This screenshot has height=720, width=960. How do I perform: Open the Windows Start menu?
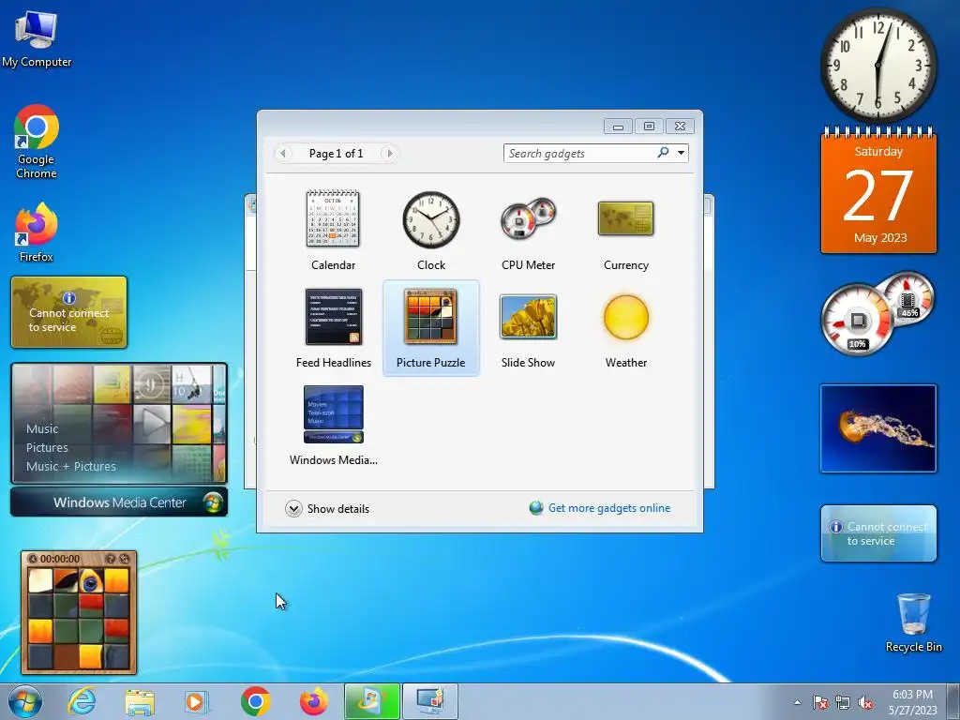point(25,701)
